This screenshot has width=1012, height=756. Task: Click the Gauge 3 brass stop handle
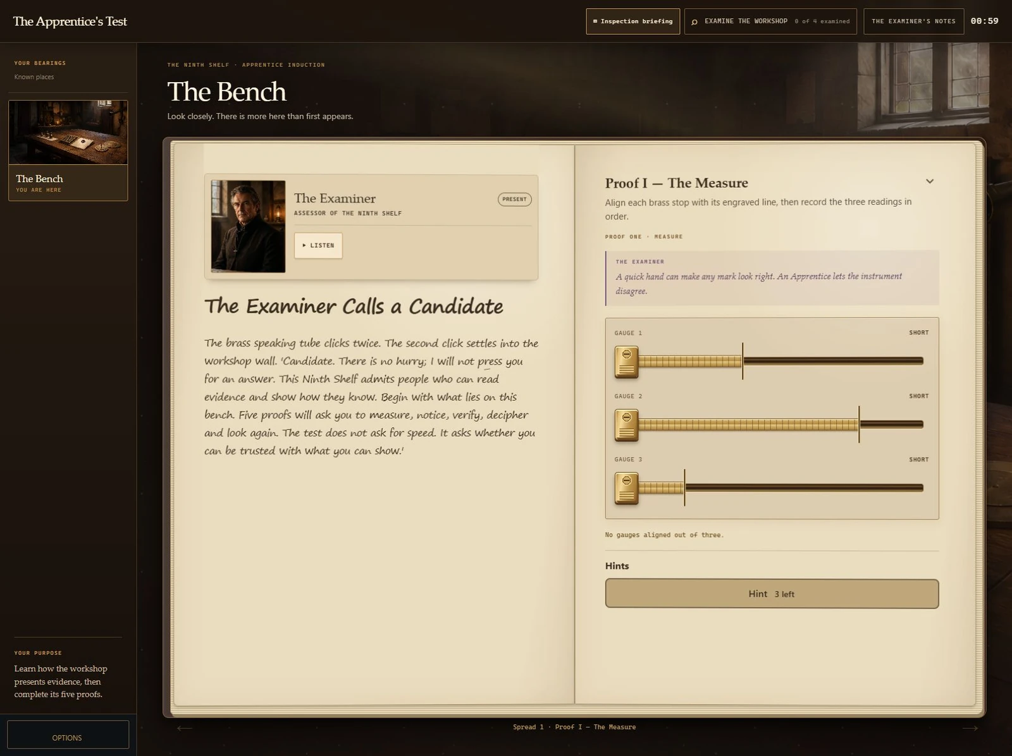[626, 488]
